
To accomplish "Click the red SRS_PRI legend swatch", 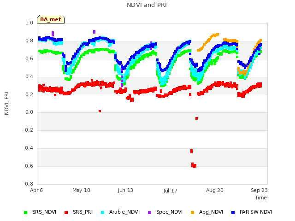I will pos(66,212).
